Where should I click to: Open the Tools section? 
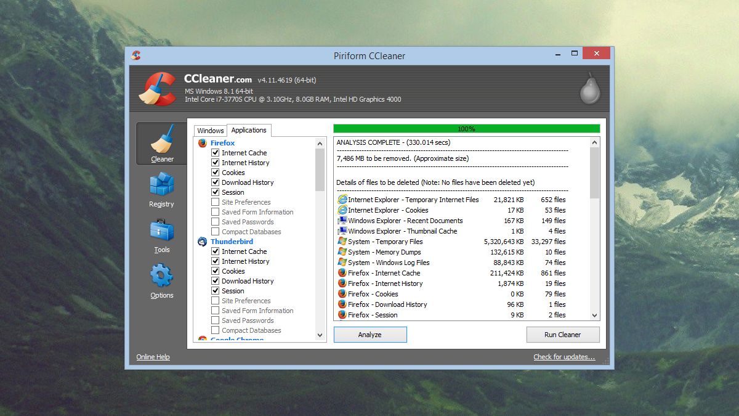pos(161,235)
